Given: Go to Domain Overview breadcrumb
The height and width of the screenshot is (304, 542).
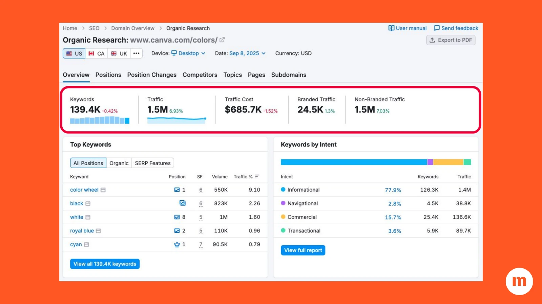Looking at the screenshot, I should 133,28.
